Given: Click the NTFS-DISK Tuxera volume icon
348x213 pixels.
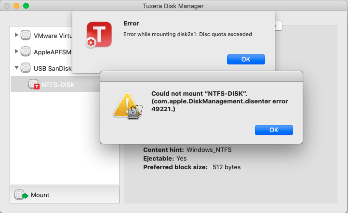Looking at the screenshot, I should (34, 84).
